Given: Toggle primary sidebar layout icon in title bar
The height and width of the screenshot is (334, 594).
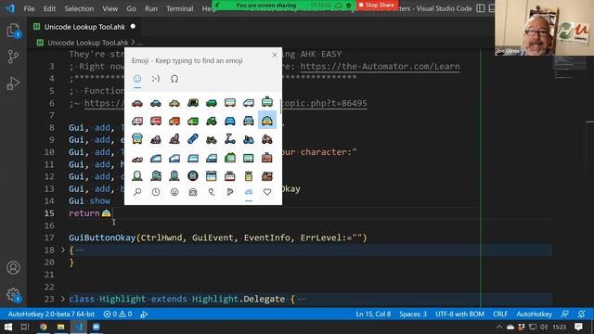Looking at the screenshot, I should click(481, 8).
